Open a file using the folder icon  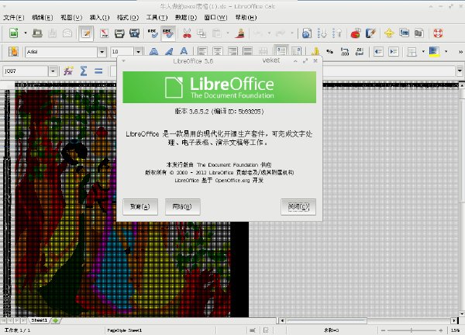tap(37, 33)
